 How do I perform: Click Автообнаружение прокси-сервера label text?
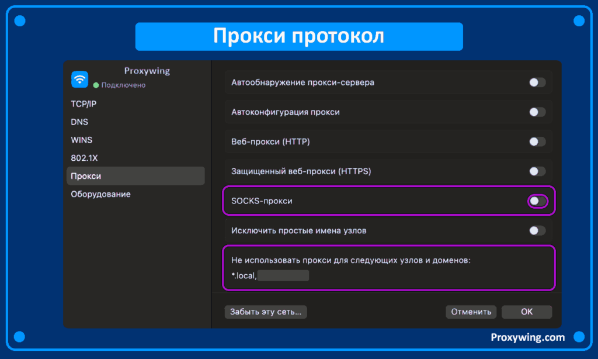tap(303, 82)
